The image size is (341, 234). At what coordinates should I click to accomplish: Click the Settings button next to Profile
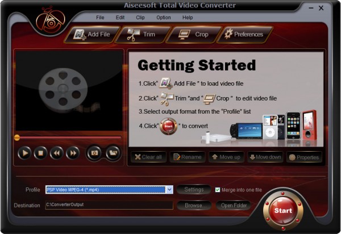(x=194, y=190)
